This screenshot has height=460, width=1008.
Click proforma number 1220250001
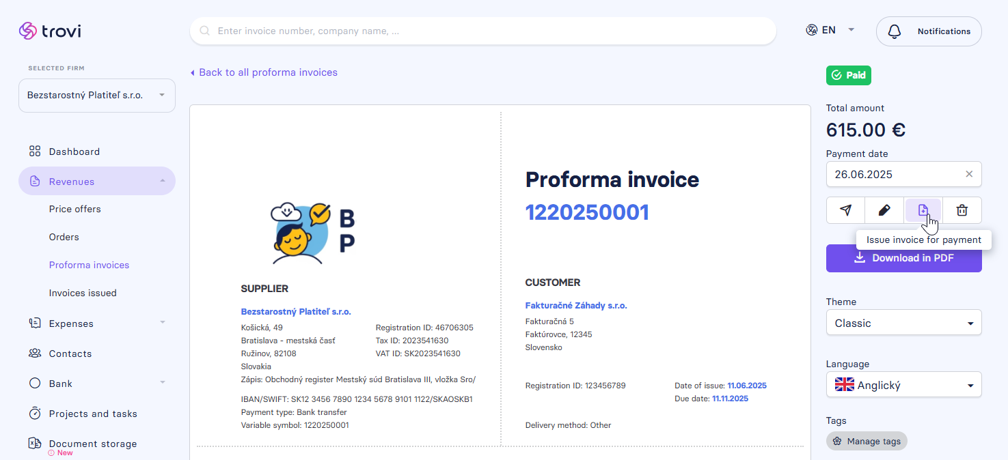pos(587,212)
